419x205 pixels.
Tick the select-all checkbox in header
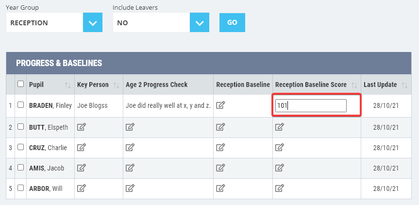tap(20, 84)
